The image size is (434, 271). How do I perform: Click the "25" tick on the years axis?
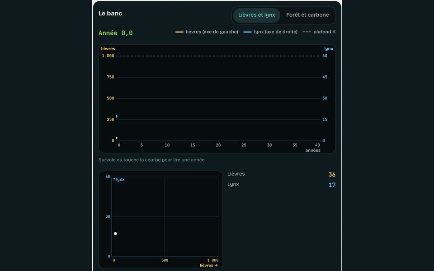(244, 145)
